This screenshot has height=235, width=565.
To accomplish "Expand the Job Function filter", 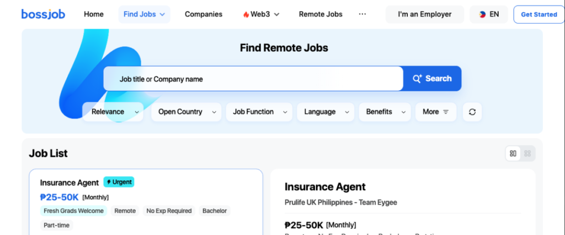I will click(259, 112).
